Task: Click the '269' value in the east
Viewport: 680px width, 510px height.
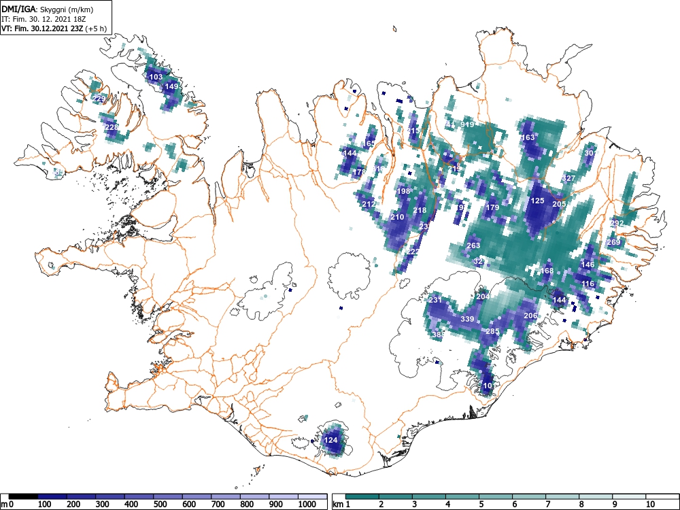Action: (613, 242)
